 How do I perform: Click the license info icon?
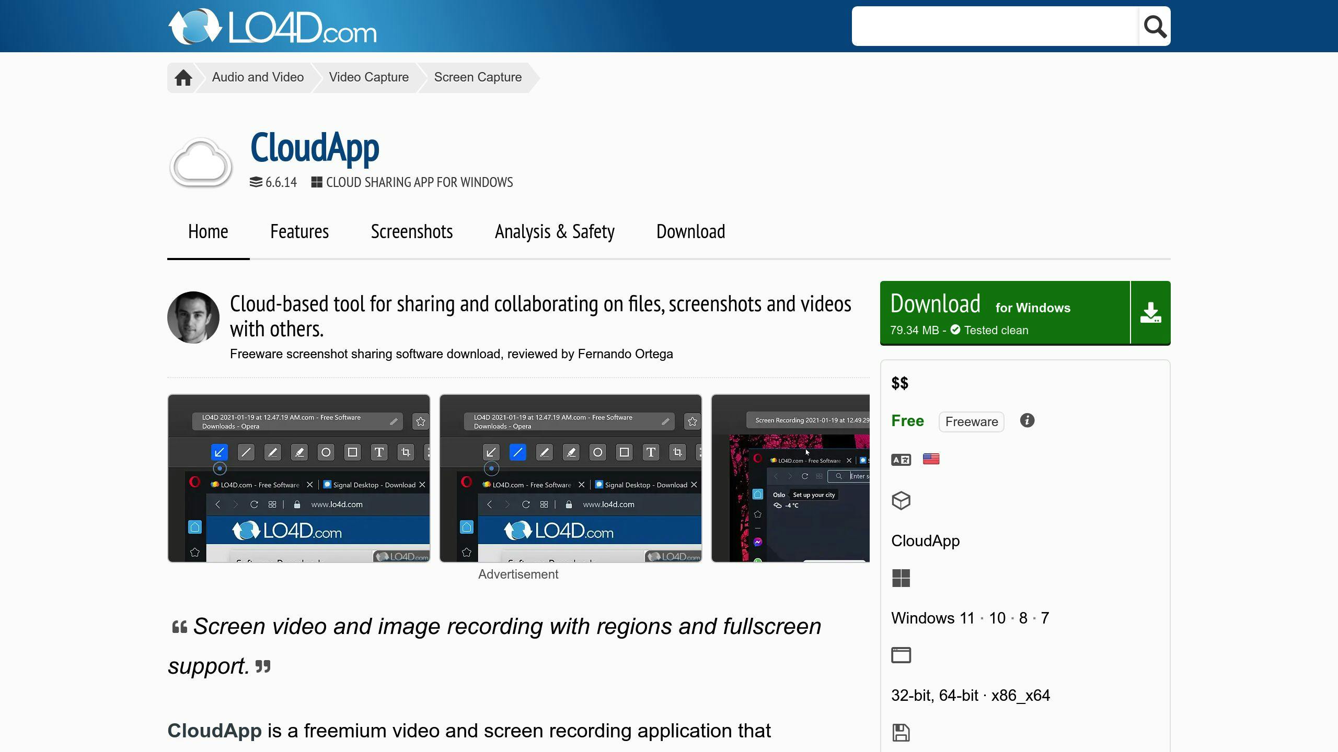coord(1027,420)
